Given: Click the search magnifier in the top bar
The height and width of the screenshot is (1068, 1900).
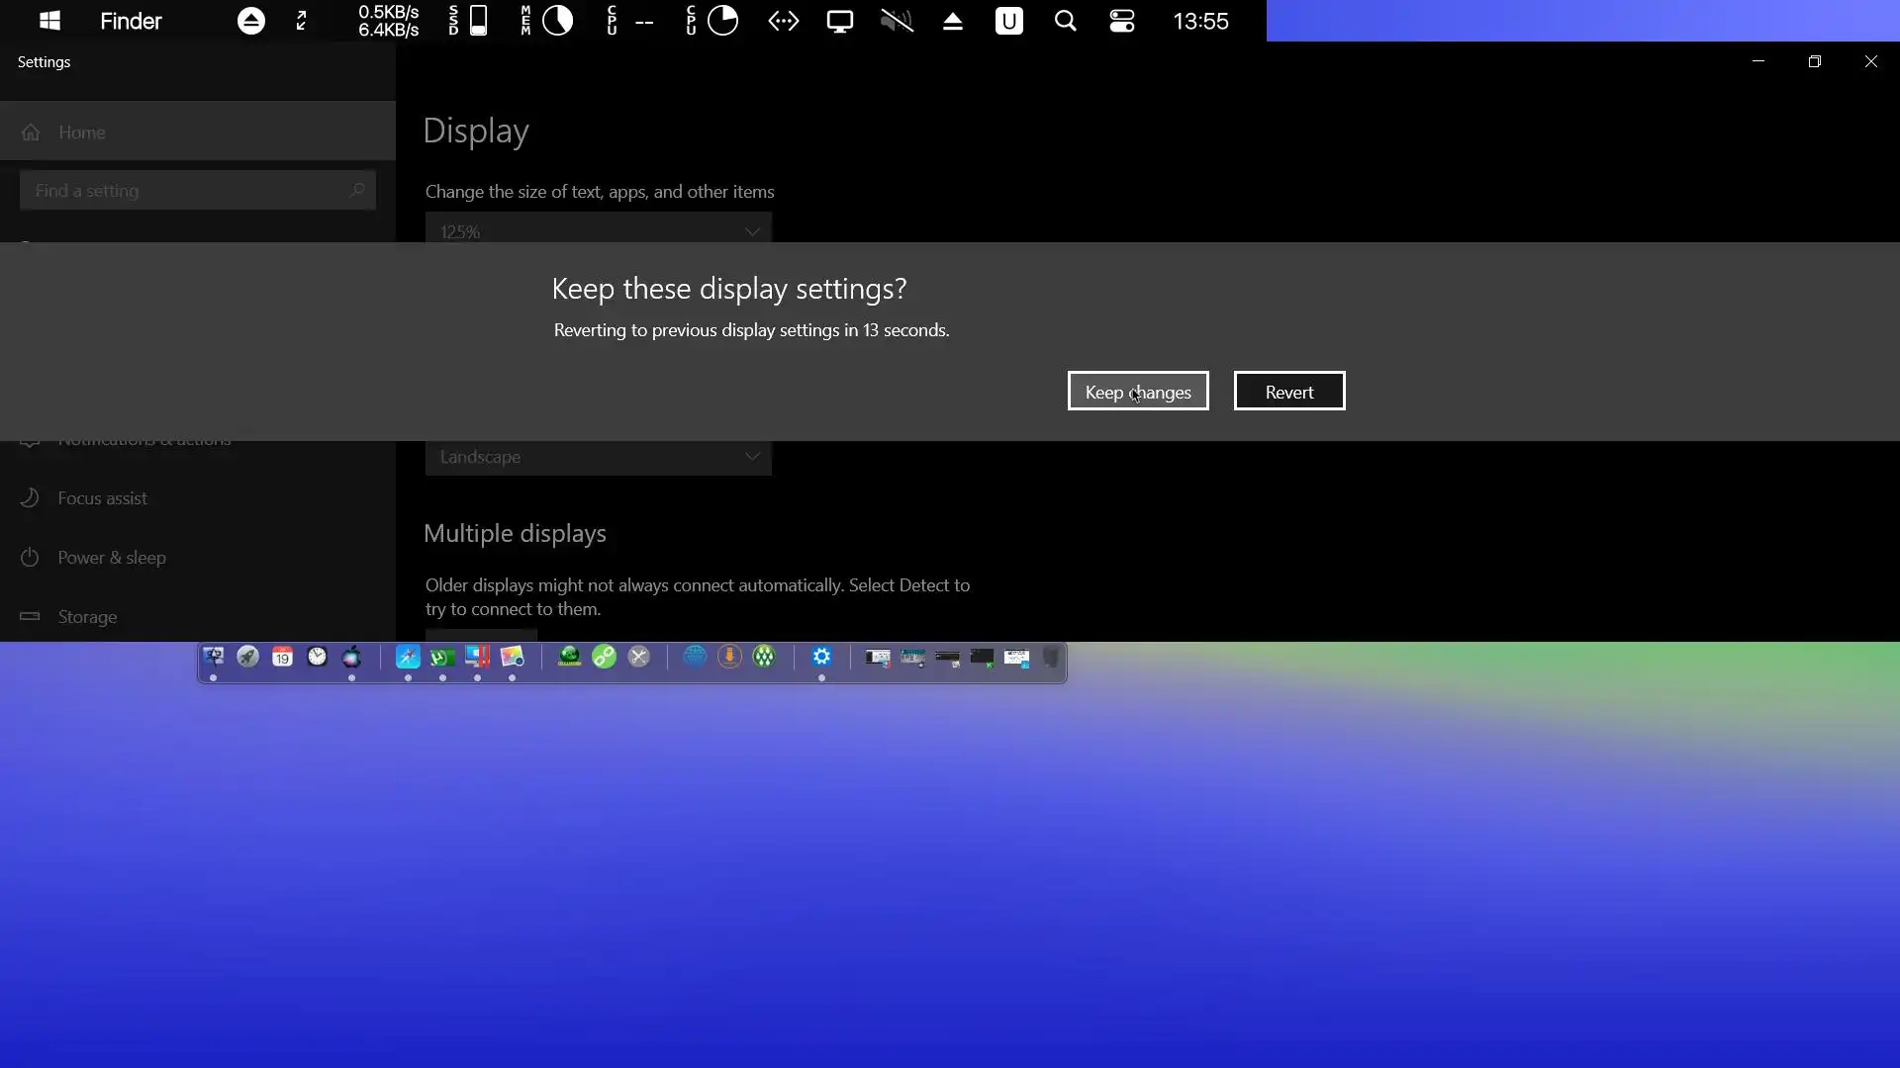Looking at the screenshot, I should pos(1065,21).
